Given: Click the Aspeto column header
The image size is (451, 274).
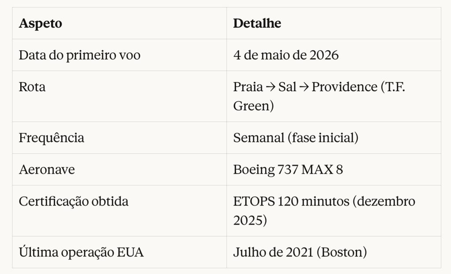Looking at the screenshot, I should click(x=41, y=23).
